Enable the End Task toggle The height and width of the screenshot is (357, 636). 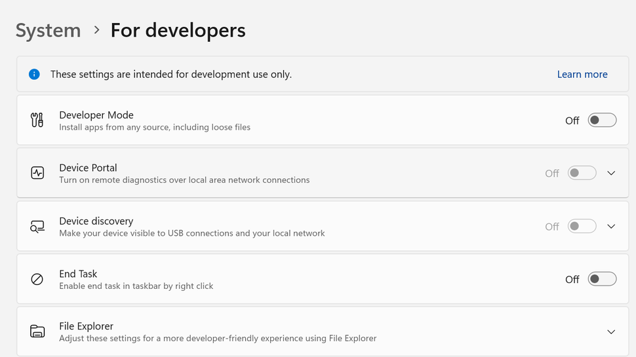point(601,279)
